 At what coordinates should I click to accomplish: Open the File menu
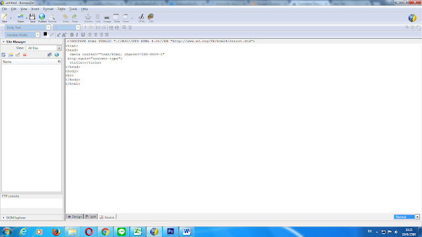(x=5, y=9)
